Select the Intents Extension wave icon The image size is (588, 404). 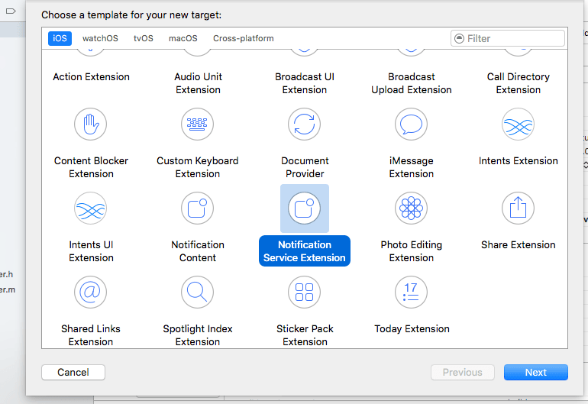point(518,124)
